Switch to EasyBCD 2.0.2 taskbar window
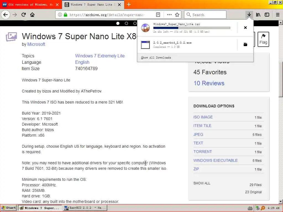 85,208
